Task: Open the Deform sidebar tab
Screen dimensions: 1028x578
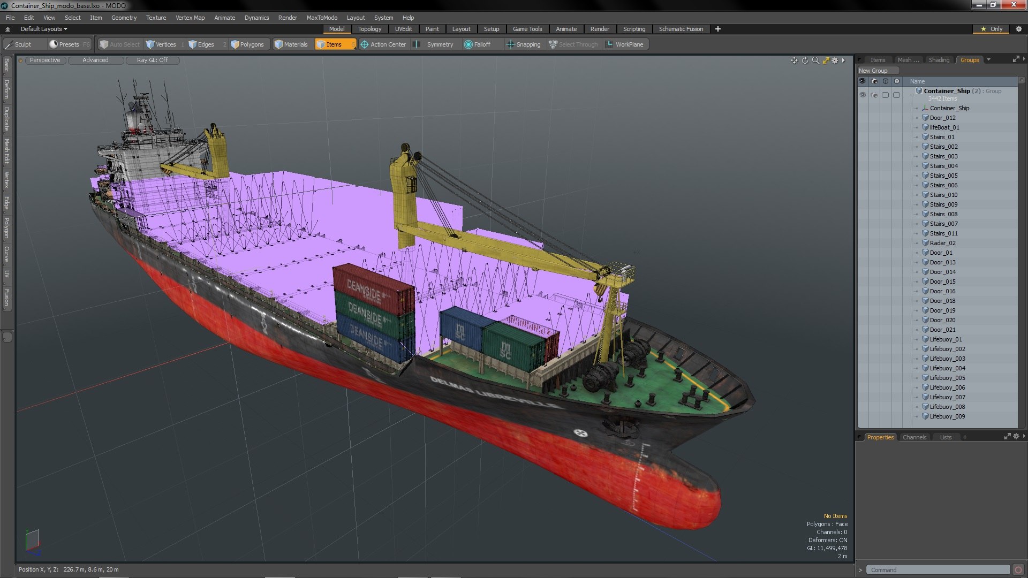Action: point(6,90)
